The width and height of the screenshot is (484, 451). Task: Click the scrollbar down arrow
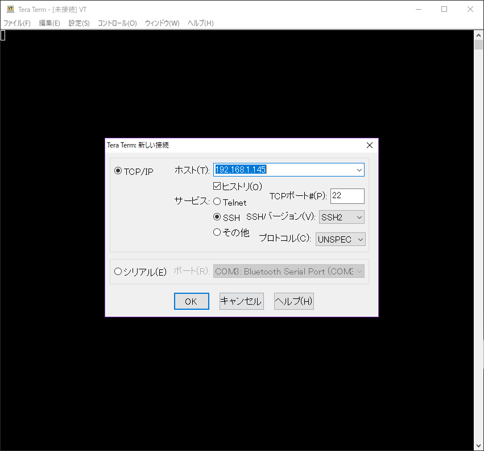478,445
